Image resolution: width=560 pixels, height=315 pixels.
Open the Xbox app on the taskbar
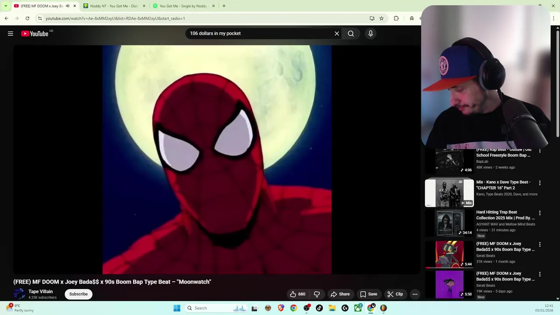click(358, 308)
